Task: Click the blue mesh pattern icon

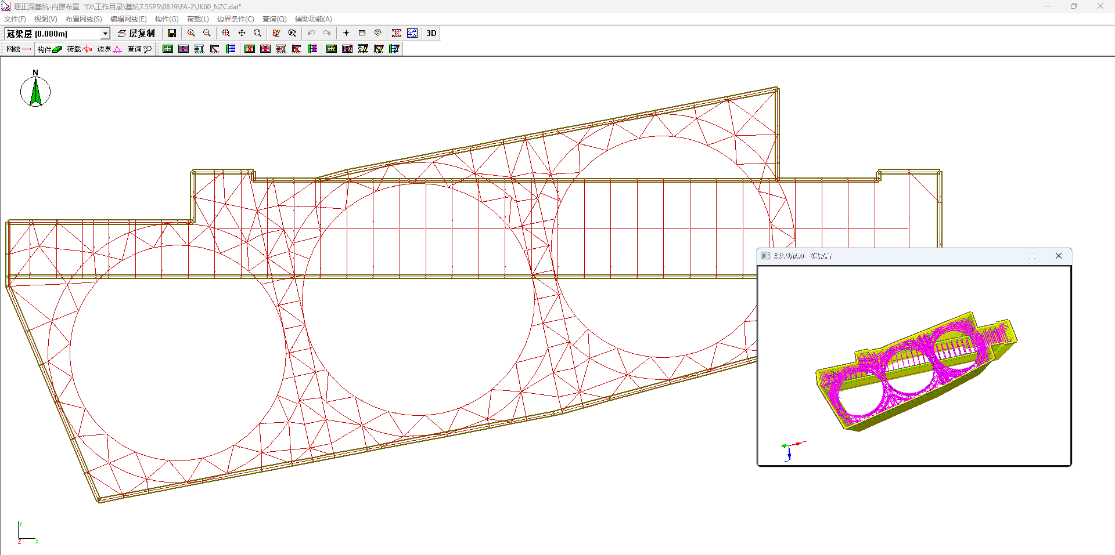Action: (x=412, y=33)
